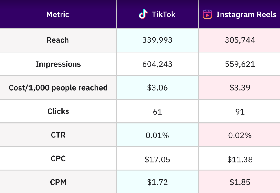Click Instagram CPM value $1.85

240,182
